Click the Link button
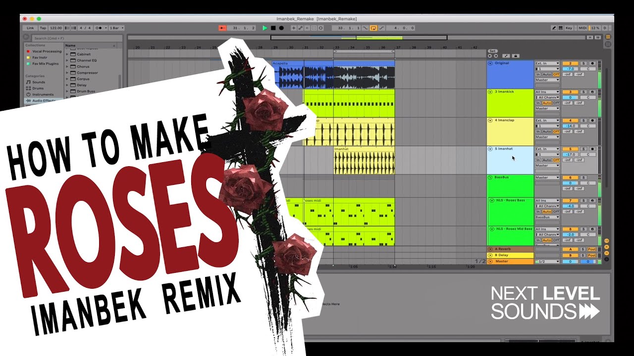Screen dimensions: 634x356 pos(30,28)
